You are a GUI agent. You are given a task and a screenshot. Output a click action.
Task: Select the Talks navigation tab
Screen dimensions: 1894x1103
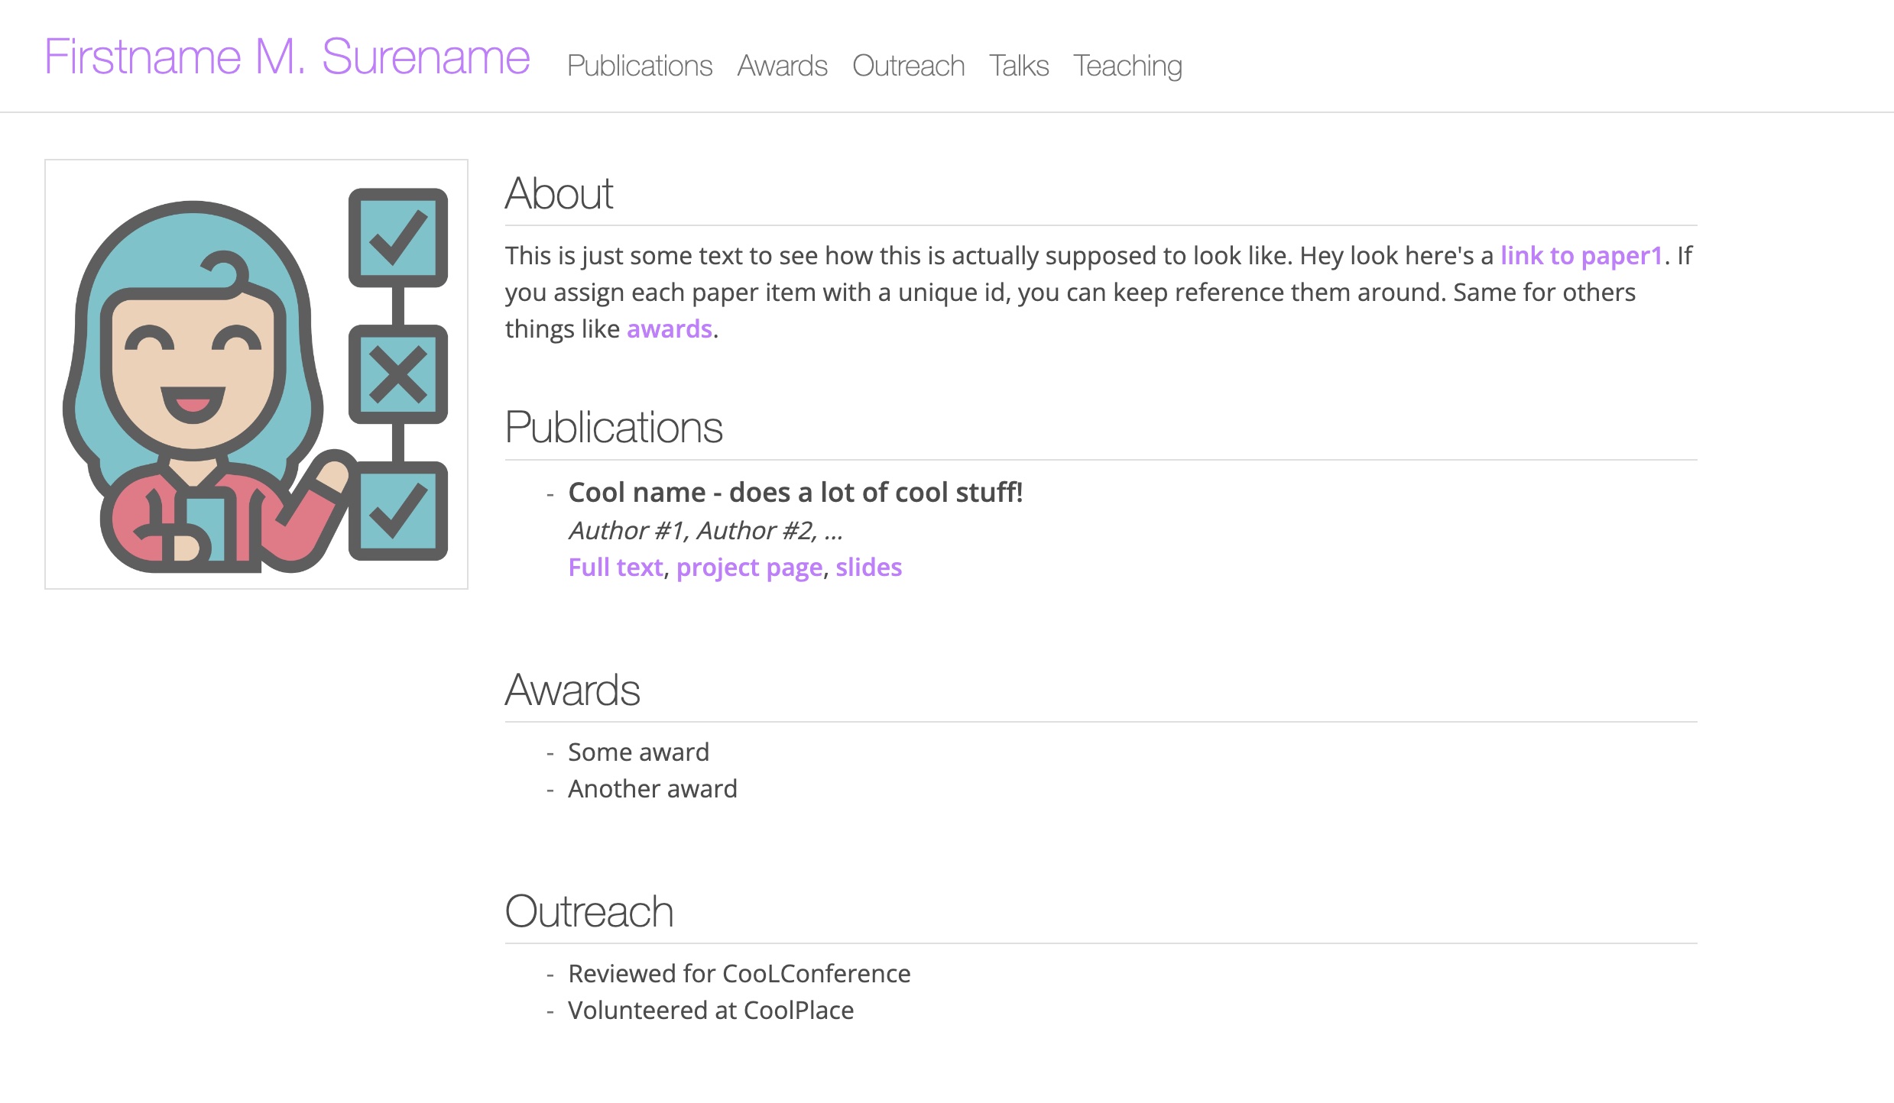[x=1020, y=63]
